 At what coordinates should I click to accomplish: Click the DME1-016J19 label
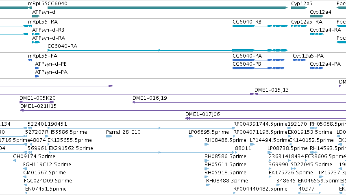click(x=150, y=98)
